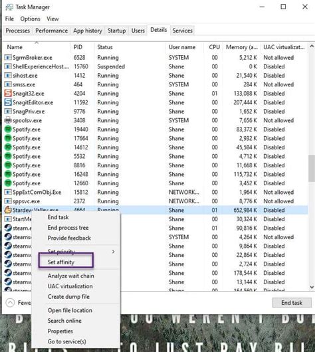This screenshot has width=315, height=352.
Task: Sort by the User name column header
Action: pyautogui.click(x=185, y=47)
